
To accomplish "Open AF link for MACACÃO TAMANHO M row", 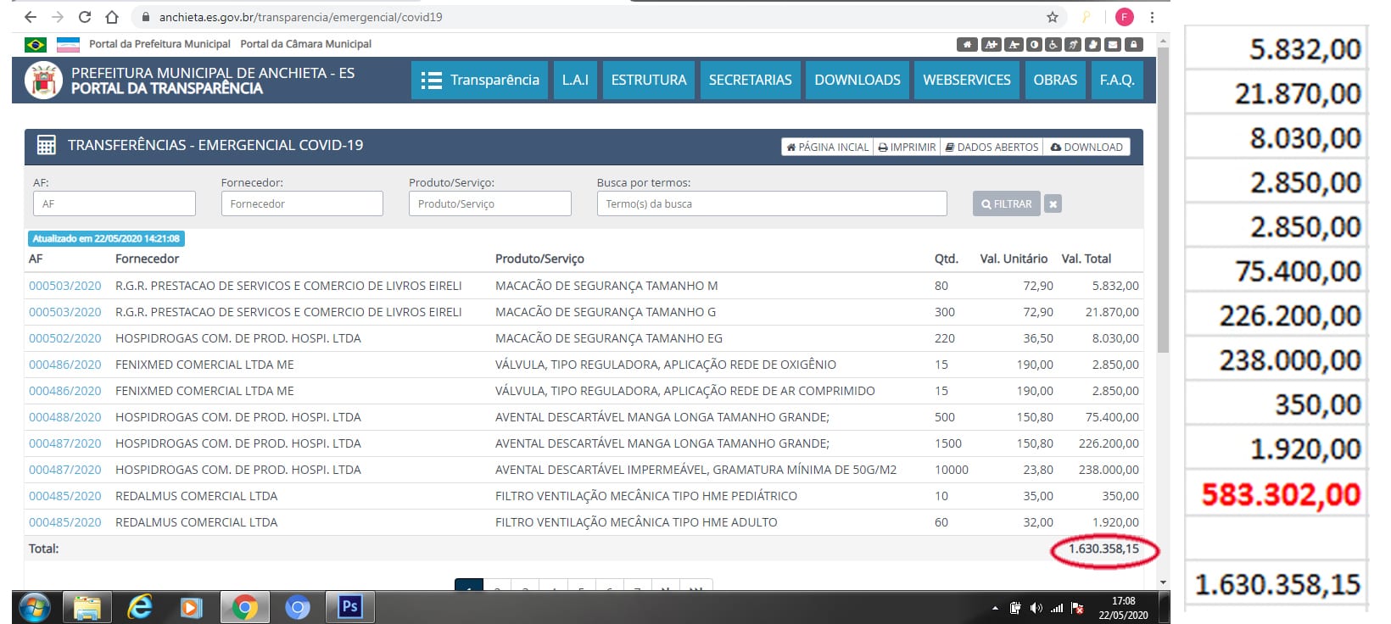I will (x=65, y=286).
